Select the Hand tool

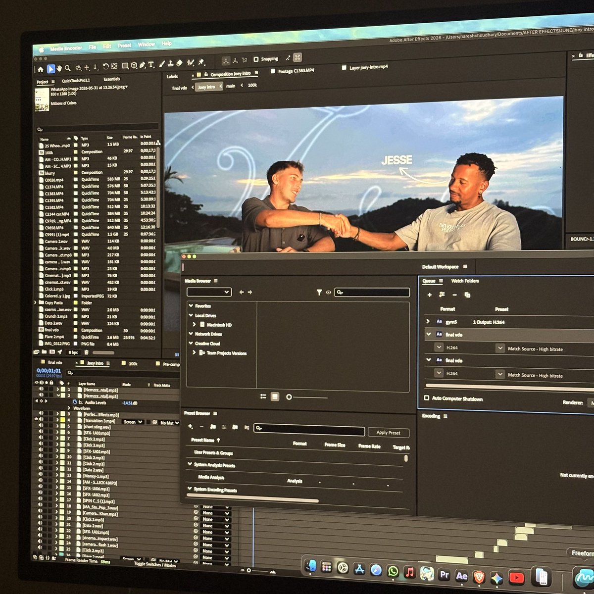pos(59,68)
